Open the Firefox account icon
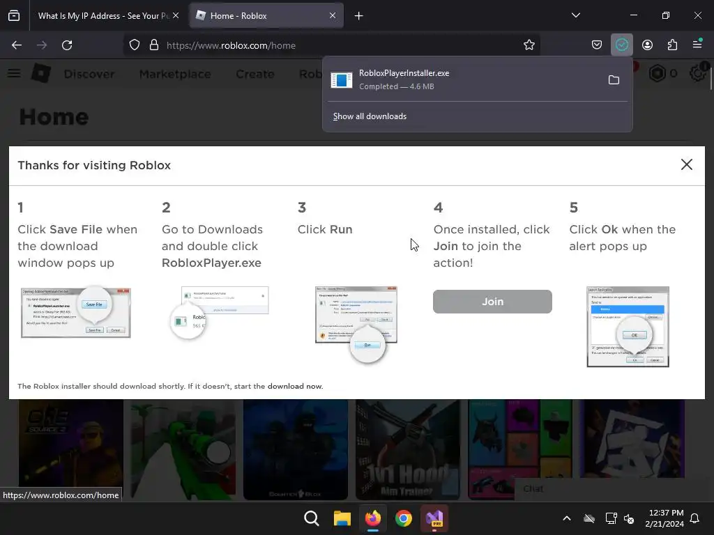Image resolution: width=714 pixels, height=535 pixels. [x=647, y=45]
